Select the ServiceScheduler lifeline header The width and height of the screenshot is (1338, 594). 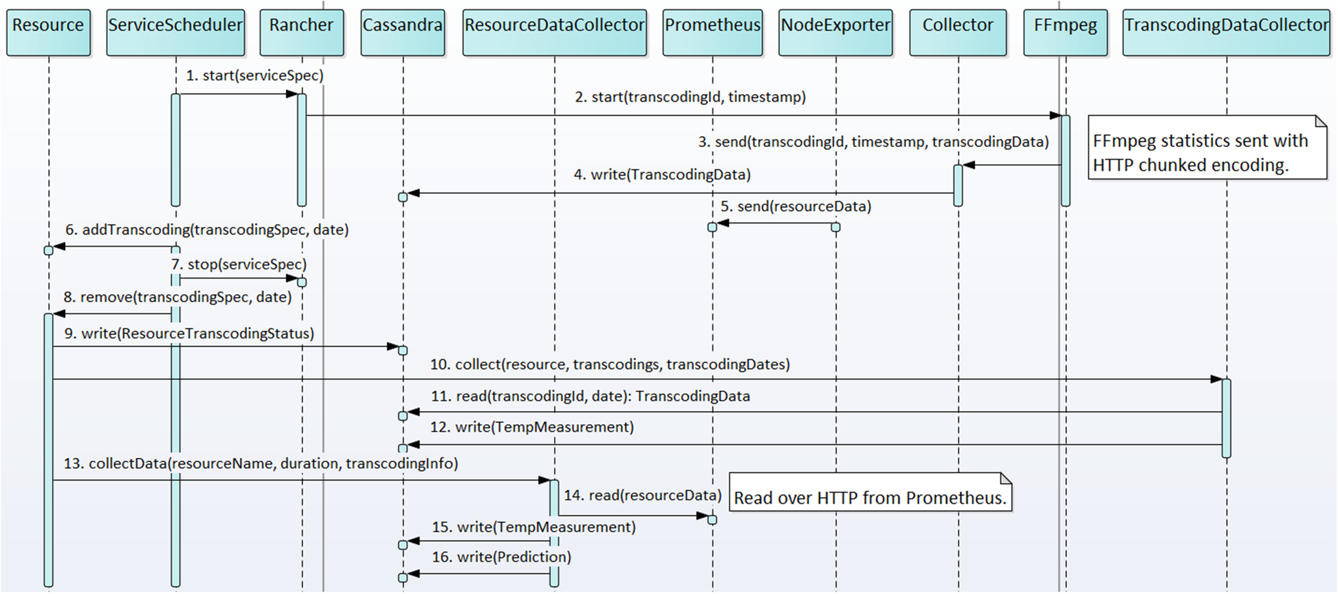pos(175,32)
